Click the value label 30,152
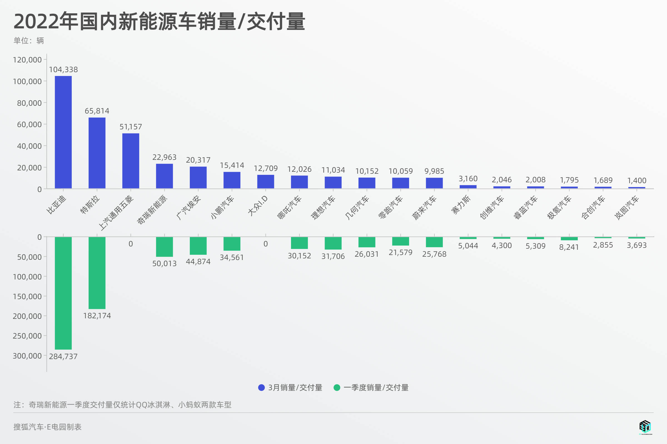The width and height of the screenshot is (667, 444). pyautogui.click(x=300, y=256)
